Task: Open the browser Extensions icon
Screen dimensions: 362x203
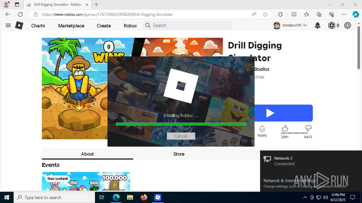Action: coord(280,14)
